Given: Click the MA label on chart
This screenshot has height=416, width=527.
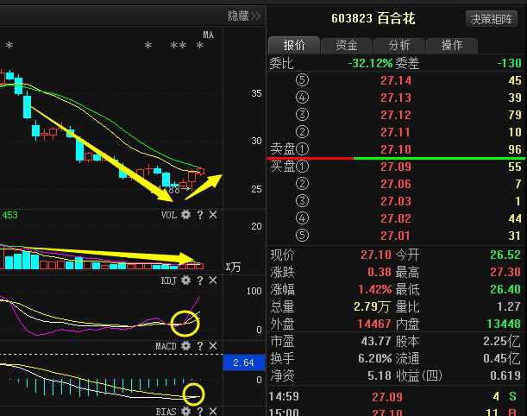Looking at the screenshot, I should coord(208,35).
